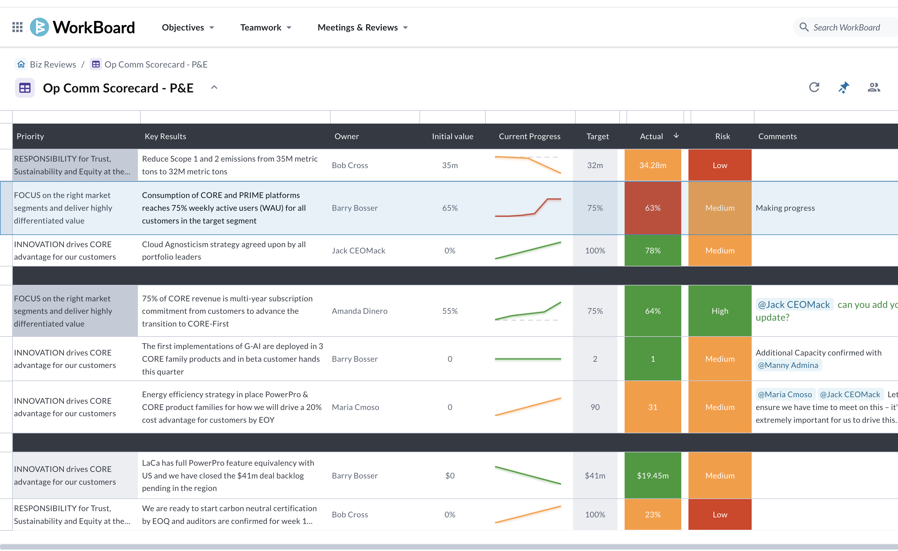Open the LaCa row declining sparkline
The height and width of the screenshot is (551, 898).
coord(528,475)
